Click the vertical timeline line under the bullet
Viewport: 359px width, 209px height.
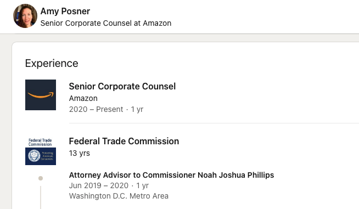(x=41, y=197)
